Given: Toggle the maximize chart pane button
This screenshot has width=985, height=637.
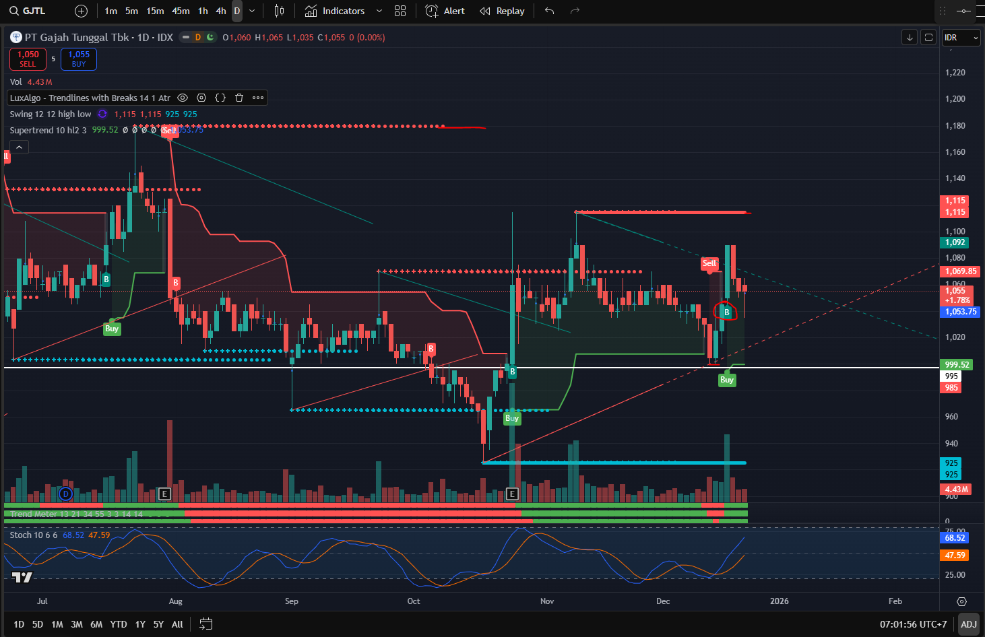Looking at the screenshot, I should (x=929, y=38).
